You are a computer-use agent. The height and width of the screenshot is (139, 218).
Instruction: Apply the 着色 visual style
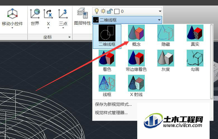click(107, 58)
